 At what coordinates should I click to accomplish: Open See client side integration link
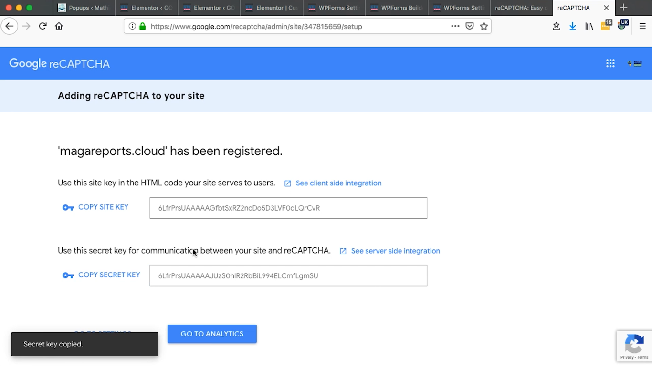338,183
